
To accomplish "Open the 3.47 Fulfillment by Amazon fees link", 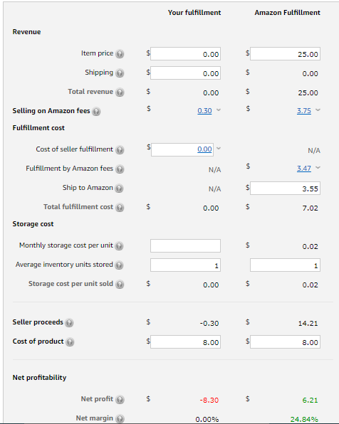I will click(304, 169).
